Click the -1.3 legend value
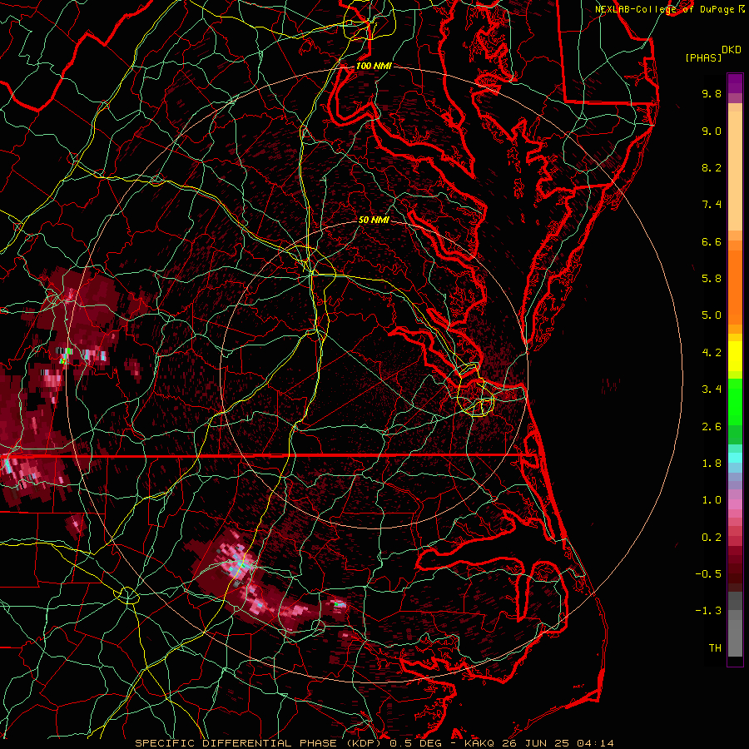The width and height of the screenshot is (749, 749). 708,611
